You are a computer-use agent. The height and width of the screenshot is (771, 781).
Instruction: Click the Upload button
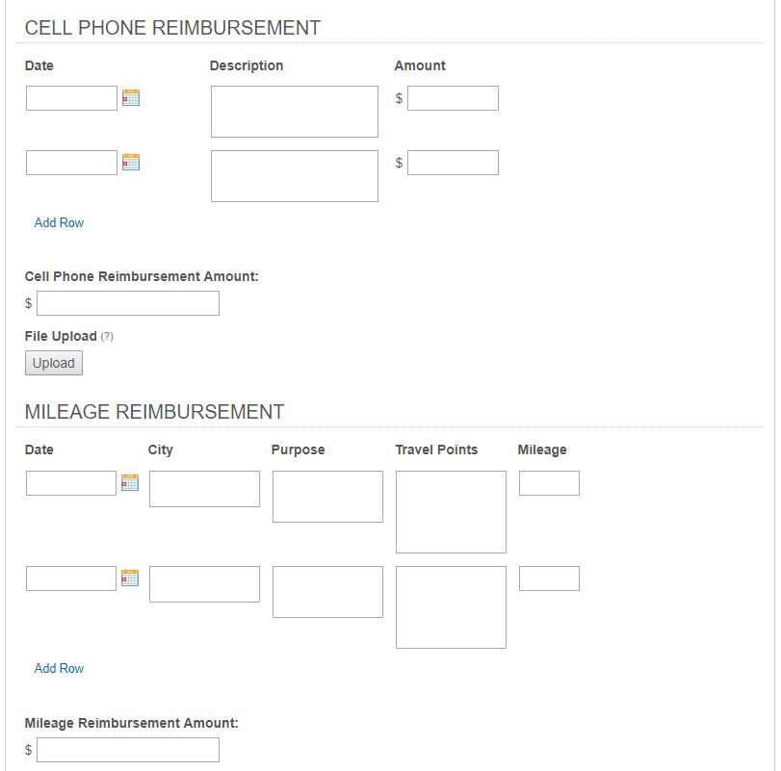[54, 363]
